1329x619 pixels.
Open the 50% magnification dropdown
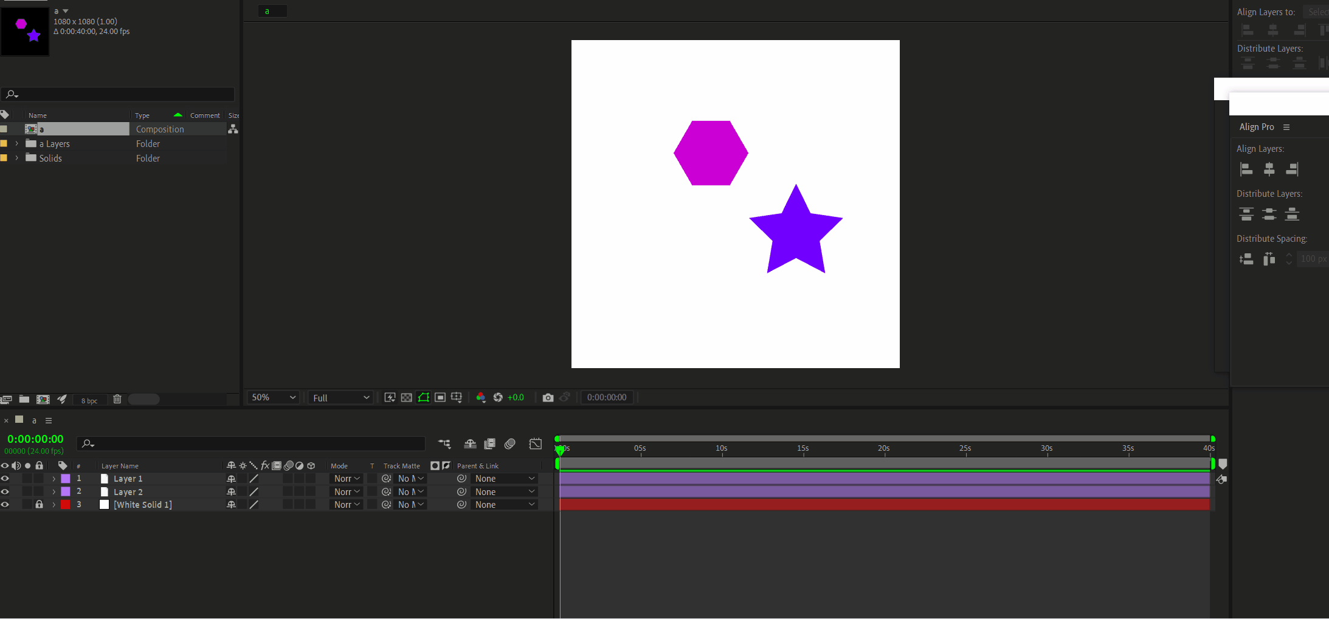click(273, 397)
